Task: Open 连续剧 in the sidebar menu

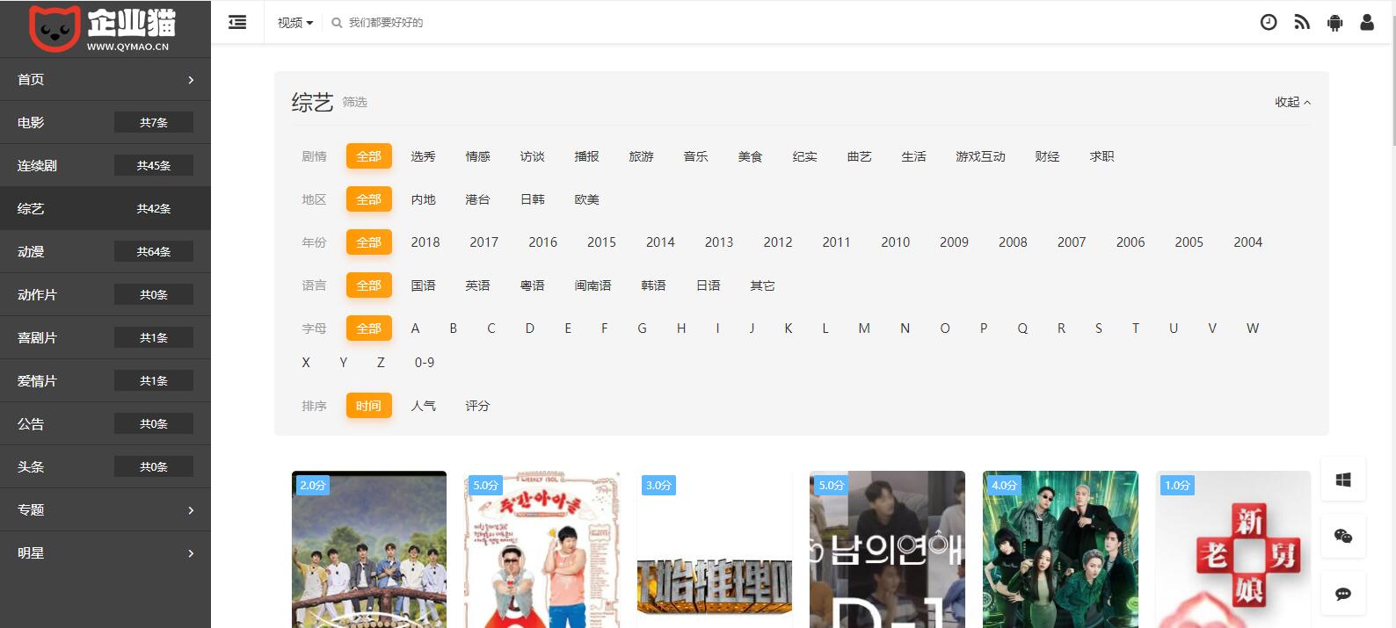Action: [x=105, y=165]
